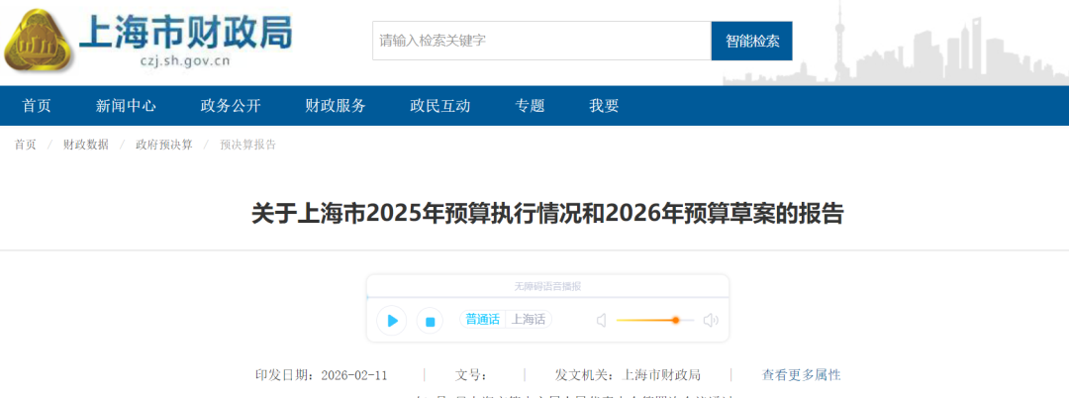Viewport: 1069px width, 398px height.
Task: Stop the voice broadcast playback
Action: pyautogui.click(x=431, y=321)
